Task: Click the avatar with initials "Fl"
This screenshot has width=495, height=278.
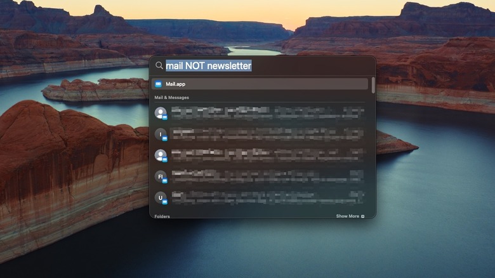Action: click(x=161, y=176)
